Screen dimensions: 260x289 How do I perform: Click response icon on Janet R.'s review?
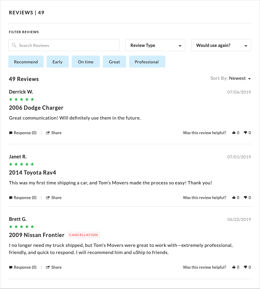click(x=11, y=198)
